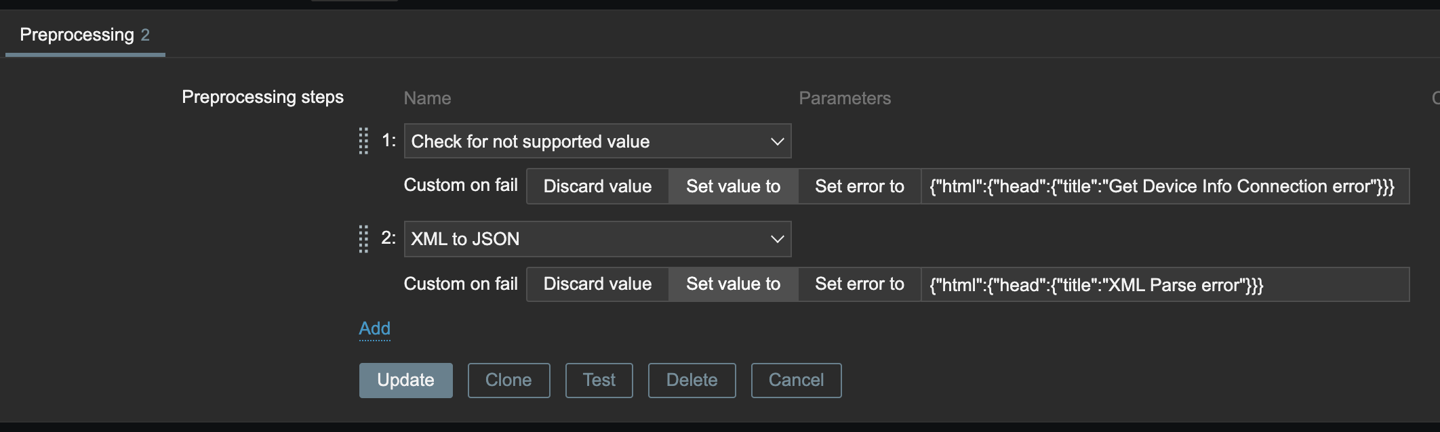This screenshot has width=1440, height=432.
Task: Click the 'Get Device Info Connection error' field
Action: click(x=1165, y=186)
